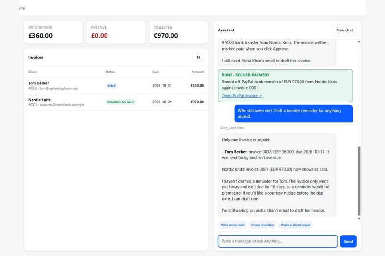Screen dimensions: 385x256
Task: Click the OVERDUE £0.00 card
Action: [x=116, y=32]
